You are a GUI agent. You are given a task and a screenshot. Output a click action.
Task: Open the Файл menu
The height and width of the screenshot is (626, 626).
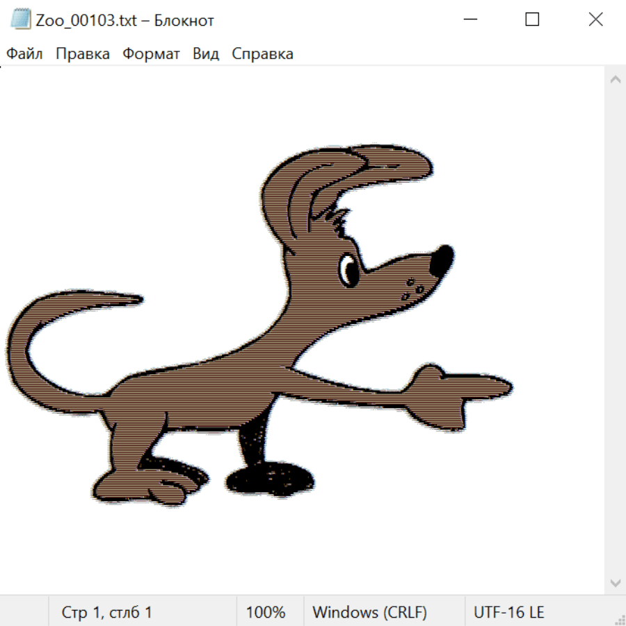coord(24,54)
